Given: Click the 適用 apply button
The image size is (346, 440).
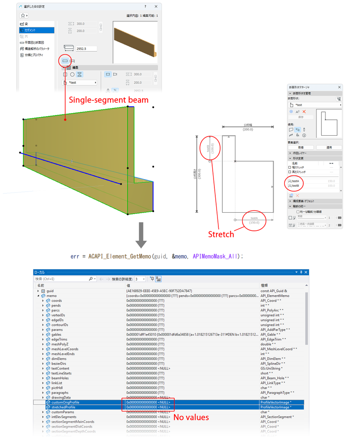Looking at the screenshot, I should pos(329,147).
